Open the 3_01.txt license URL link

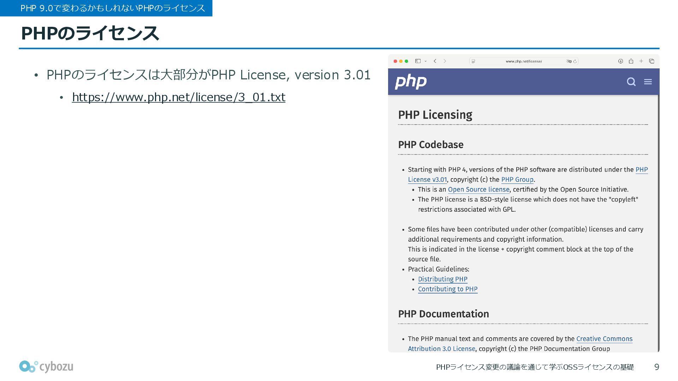coord(178,97)
